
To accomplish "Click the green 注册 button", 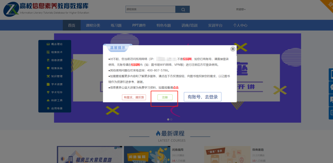I will [x=165, y=97].
